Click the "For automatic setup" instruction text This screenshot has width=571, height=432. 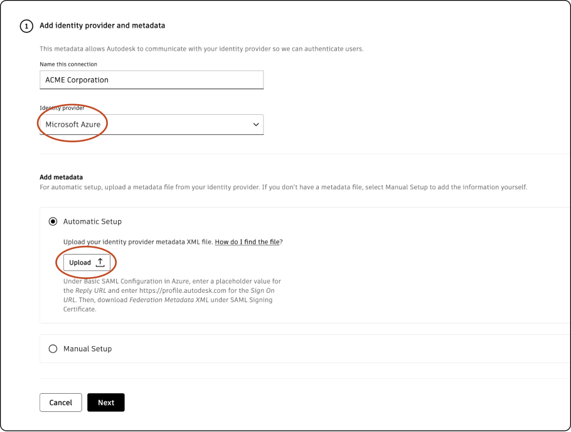click(282, 187)
